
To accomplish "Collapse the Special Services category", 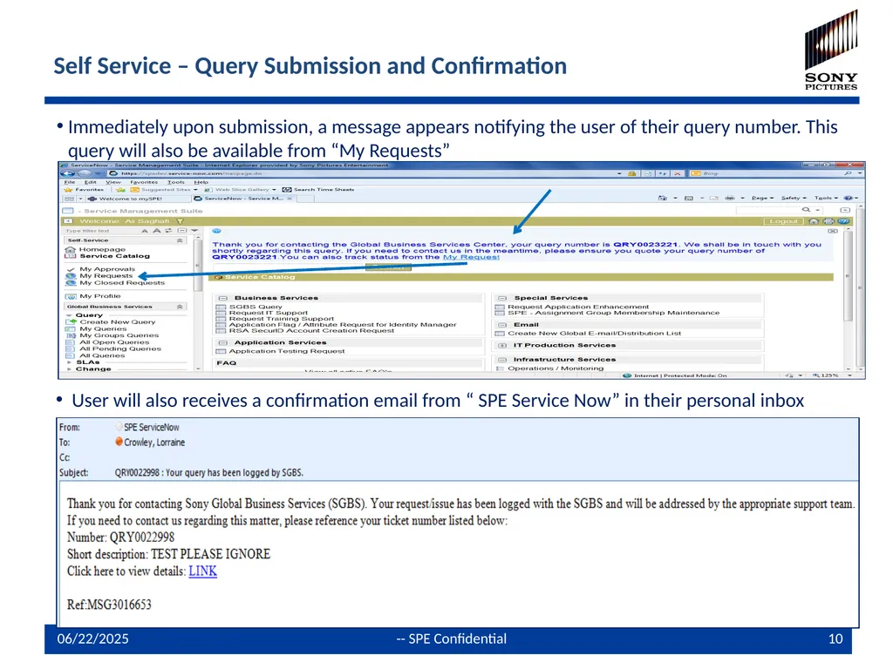I will point(502,298).
